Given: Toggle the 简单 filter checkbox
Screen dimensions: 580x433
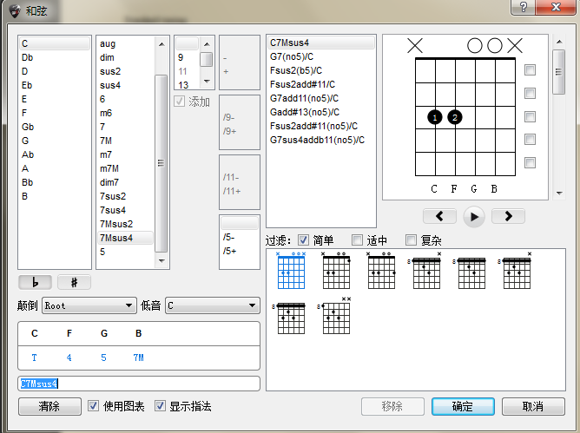Looking at the screenshot, I should click(303, 239).
